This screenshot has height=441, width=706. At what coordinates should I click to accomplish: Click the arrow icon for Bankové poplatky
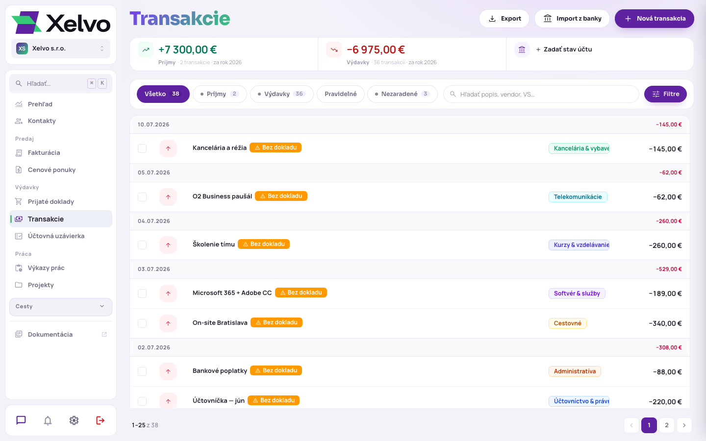click(x=168, y=371)
